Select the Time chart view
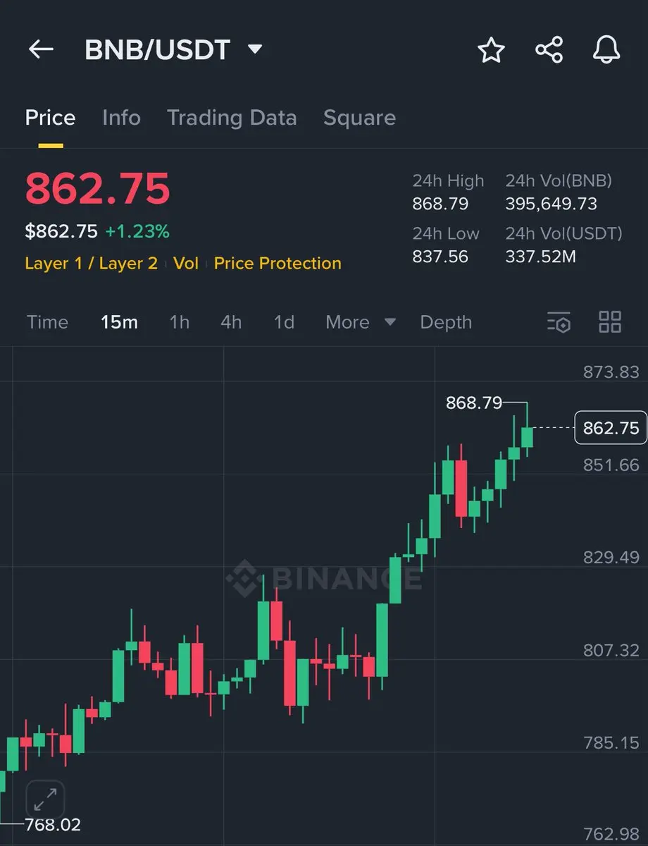The height and width of the screenshot is (846, 648). click(47, 322)
